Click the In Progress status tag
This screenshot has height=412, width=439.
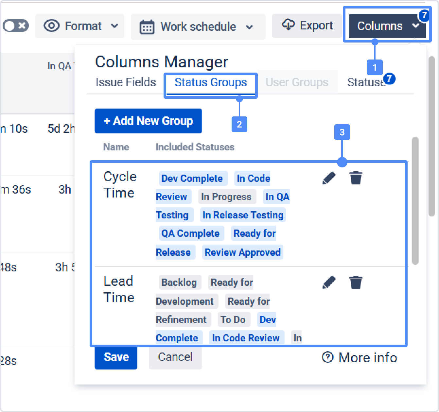tap(226, 197)
